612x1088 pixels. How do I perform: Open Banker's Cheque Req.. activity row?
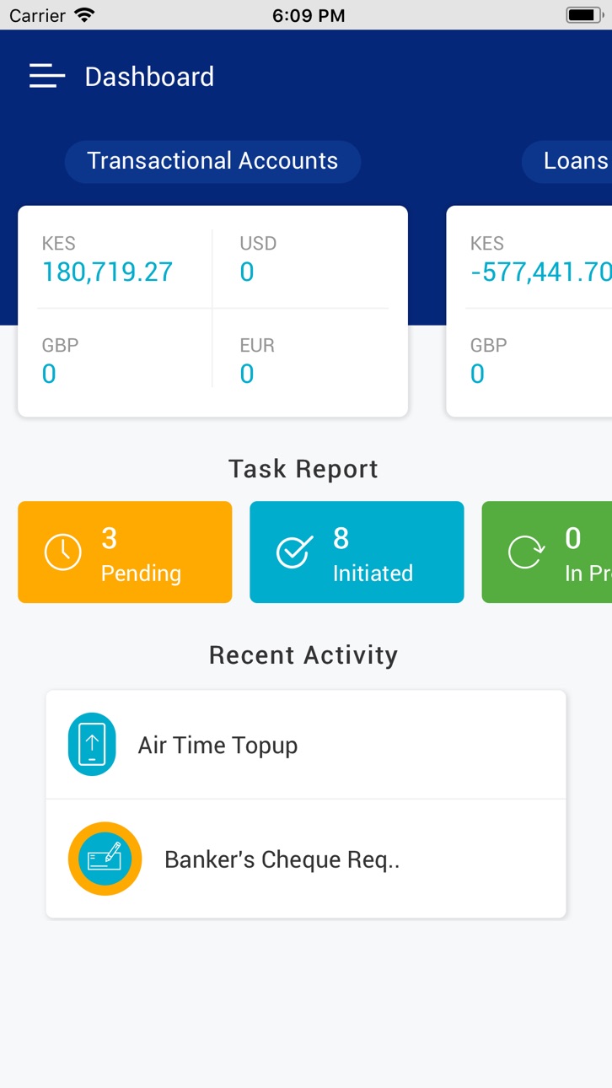[306, 859]
